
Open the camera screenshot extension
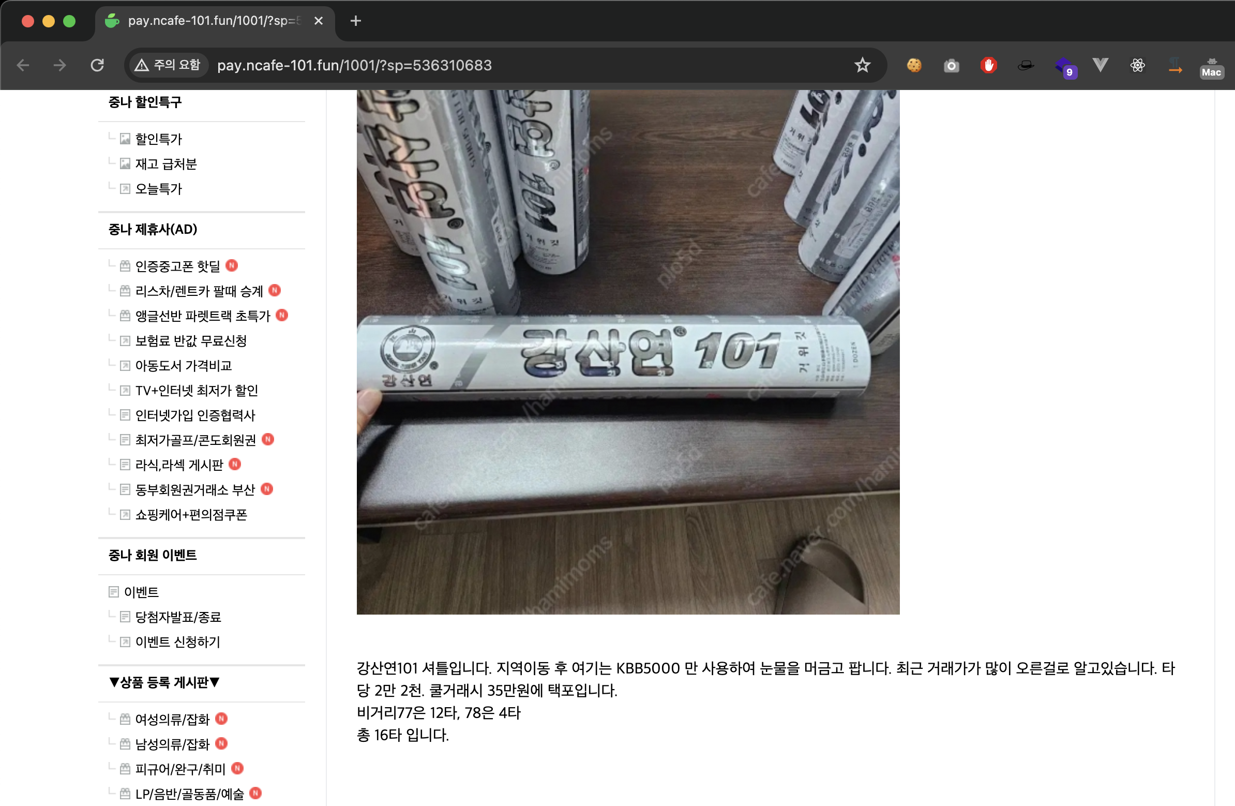(x=951, y=65)
